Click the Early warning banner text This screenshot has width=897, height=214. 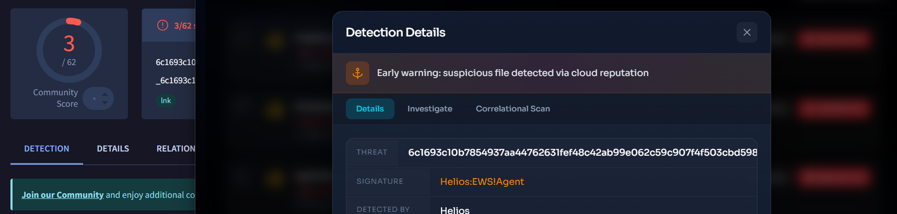(x=512, y=73)
